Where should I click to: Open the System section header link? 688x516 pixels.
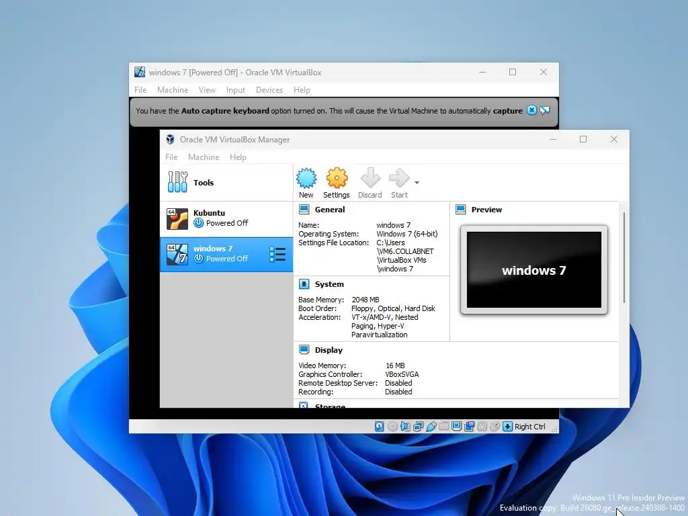329,284
